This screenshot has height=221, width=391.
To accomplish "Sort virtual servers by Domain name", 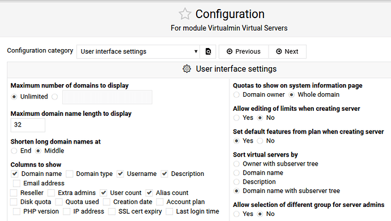I will pos(236,173).
